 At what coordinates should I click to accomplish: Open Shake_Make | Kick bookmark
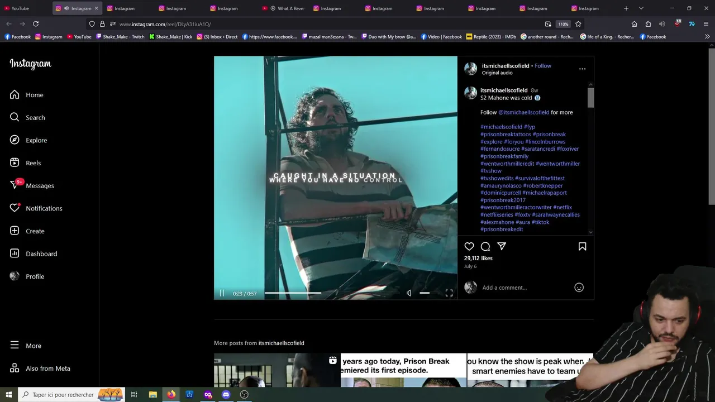pyautogui.click(x=170, y=37)
